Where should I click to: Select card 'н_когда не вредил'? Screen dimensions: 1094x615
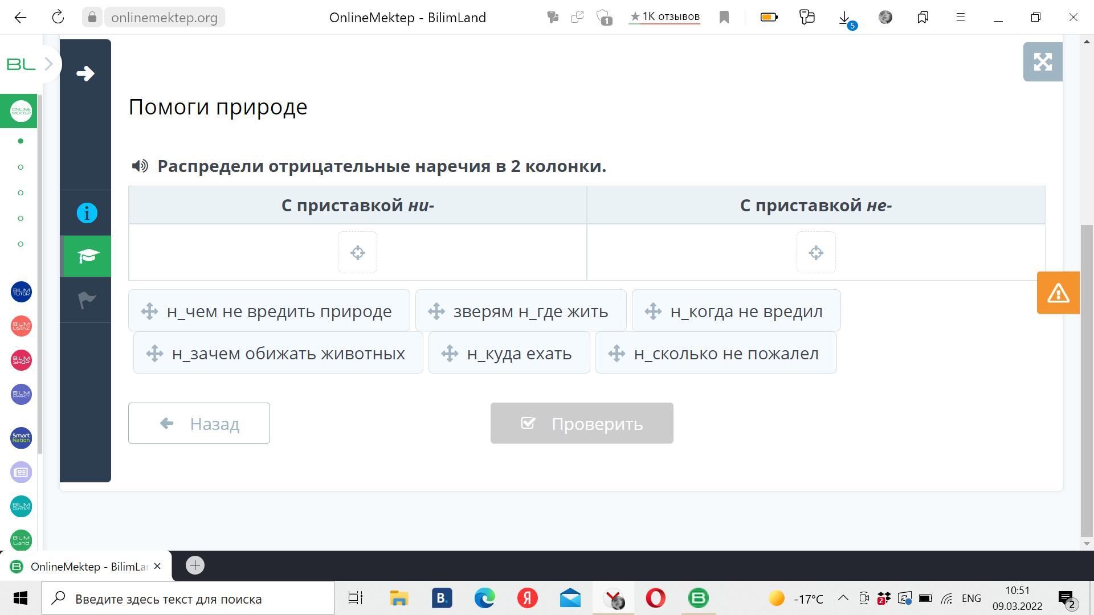[736, 310]
